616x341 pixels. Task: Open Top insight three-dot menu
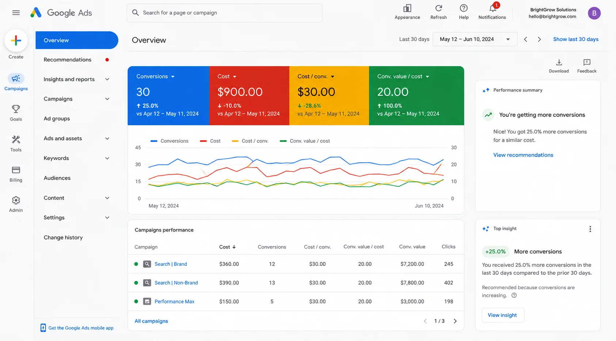click(x=590, y=229)
